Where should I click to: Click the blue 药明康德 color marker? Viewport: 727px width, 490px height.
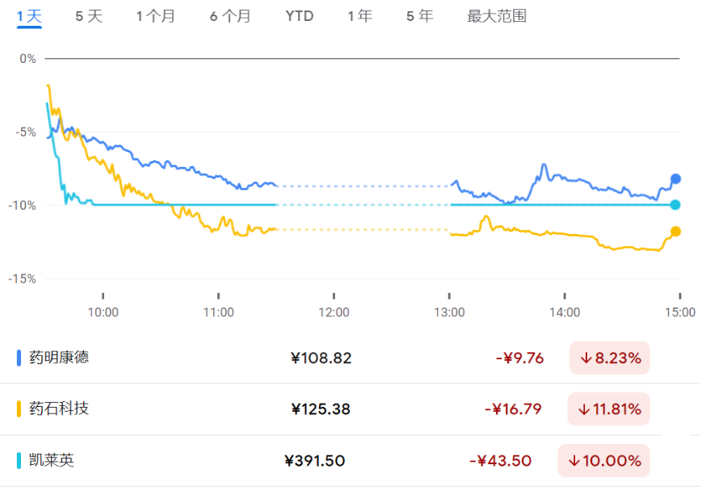pyautogui.click(x=19, y=357)
